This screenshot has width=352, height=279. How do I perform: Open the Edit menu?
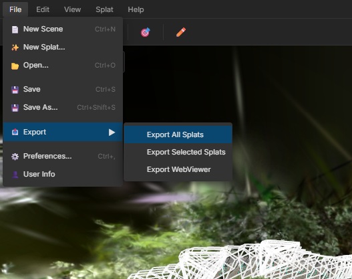43,9
